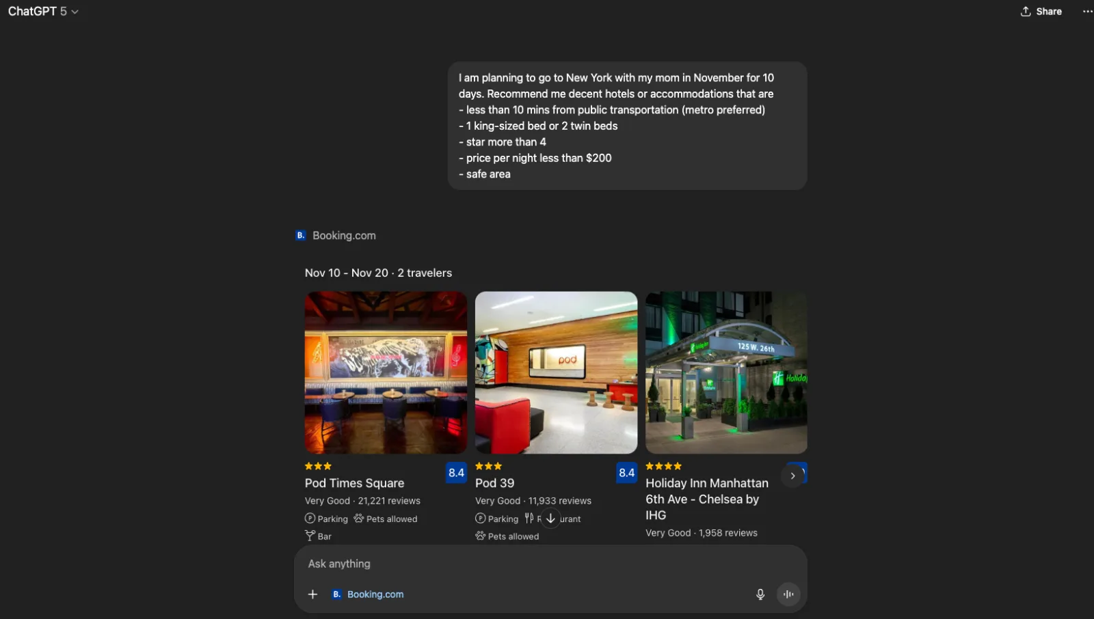Open the Booking.com source label above results

coord(336,236)
